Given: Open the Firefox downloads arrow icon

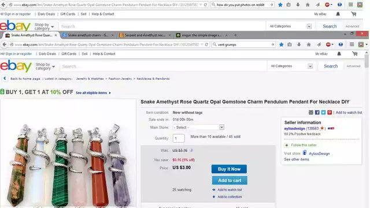Looking at the screenshot, I should tap(299, 44).
